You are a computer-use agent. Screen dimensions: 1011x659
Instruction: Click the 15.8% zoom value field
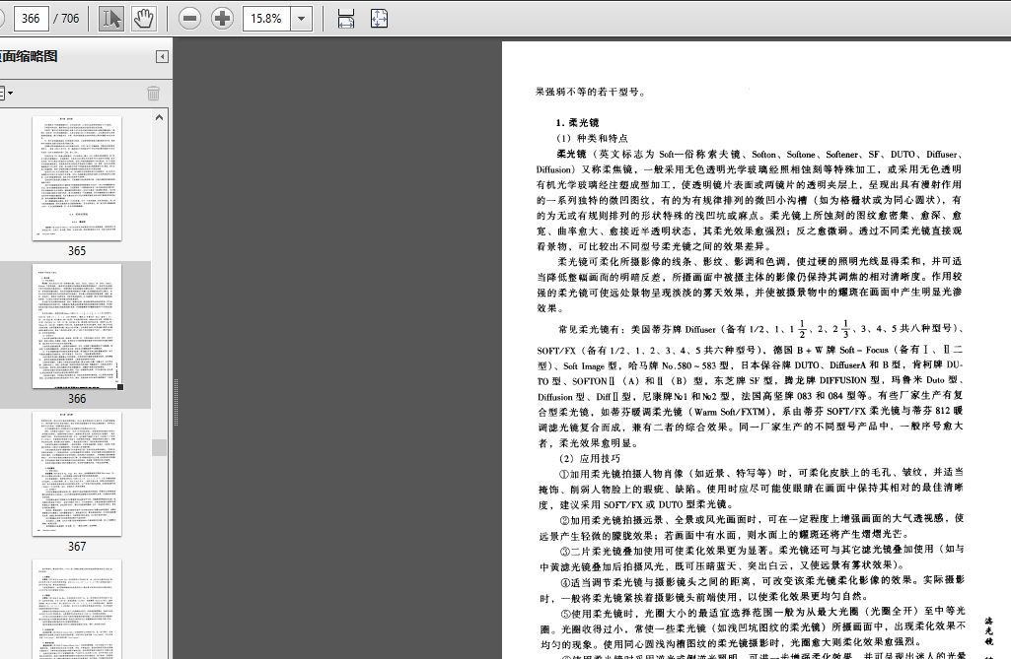(266, 19)
